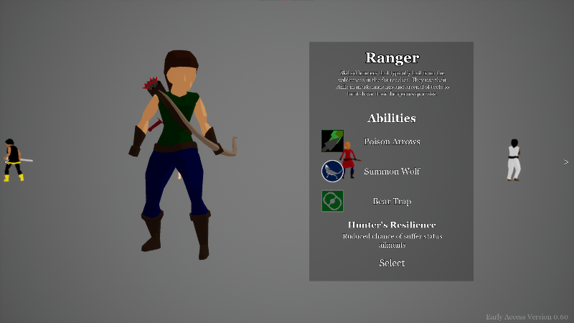Go to next class with right arrow

[x=566, y=162]
